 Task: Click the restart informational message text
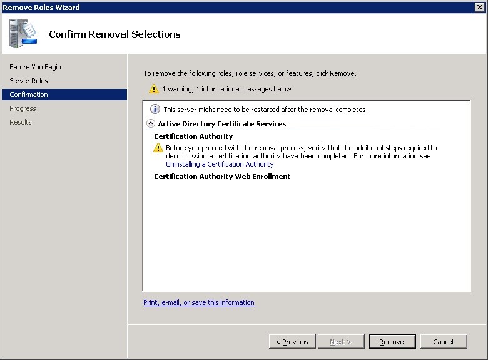(x=265, y=110)
